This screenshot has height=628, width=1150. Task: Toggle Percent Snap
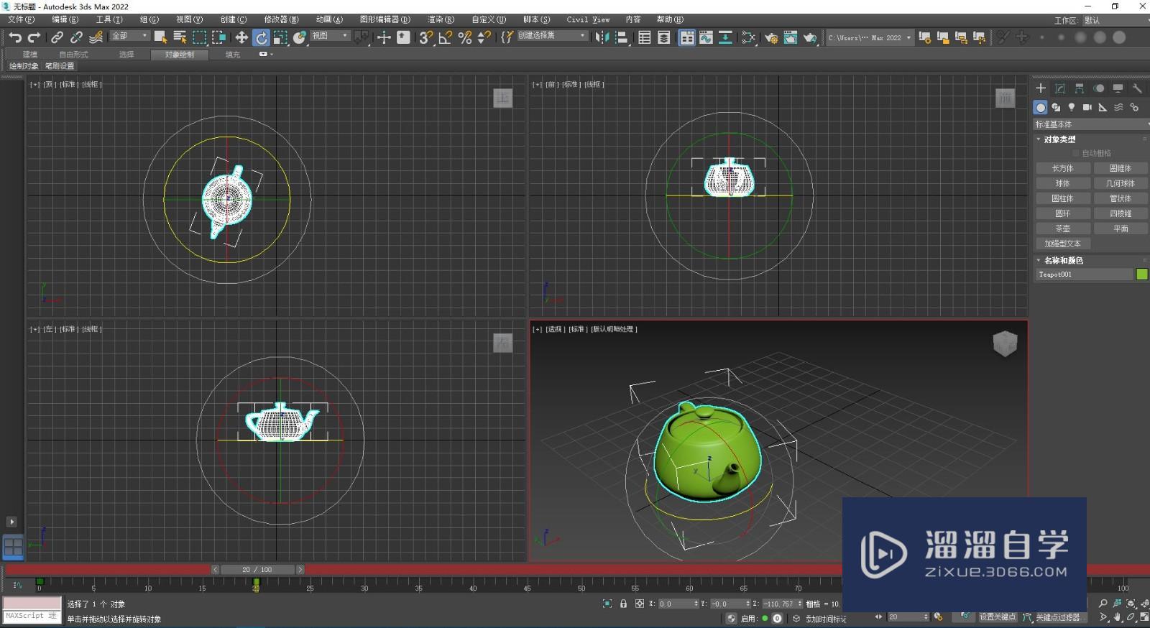465,37
